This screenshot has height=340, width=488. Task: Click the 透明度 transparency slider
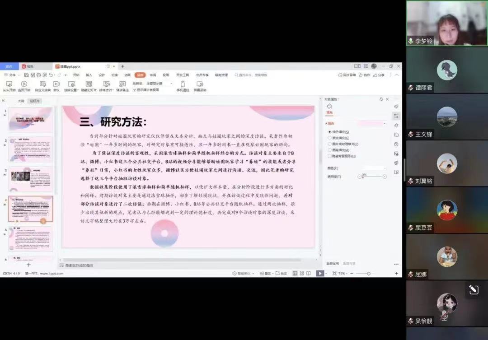pyautogui.click(x=372, y=177)
